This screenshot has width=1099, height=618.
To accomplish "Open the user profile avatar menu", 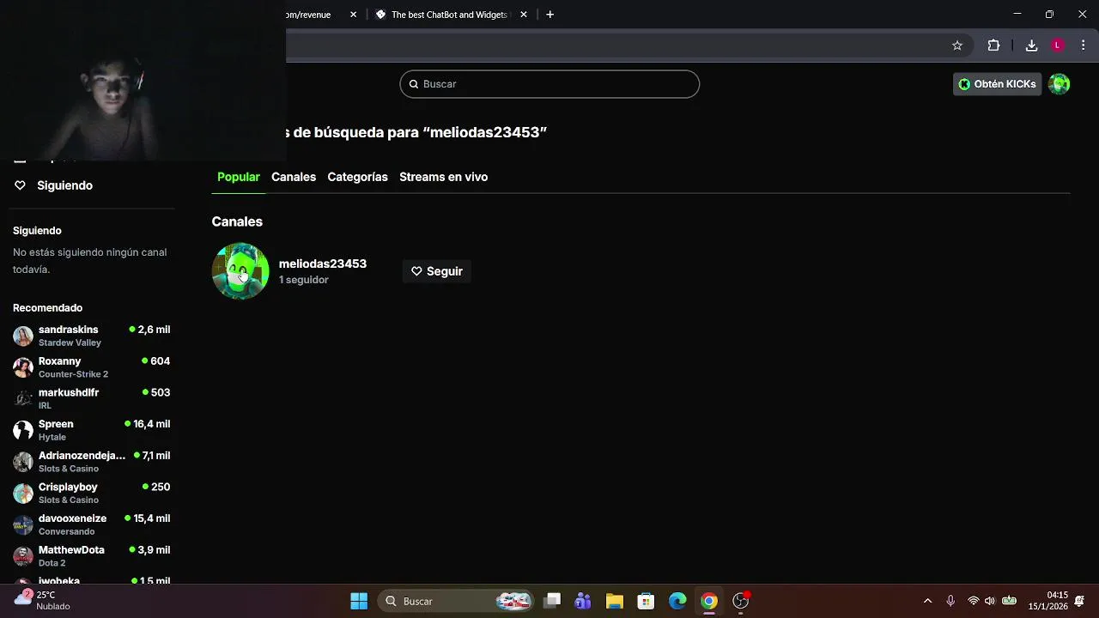I will click(1060, 84).
